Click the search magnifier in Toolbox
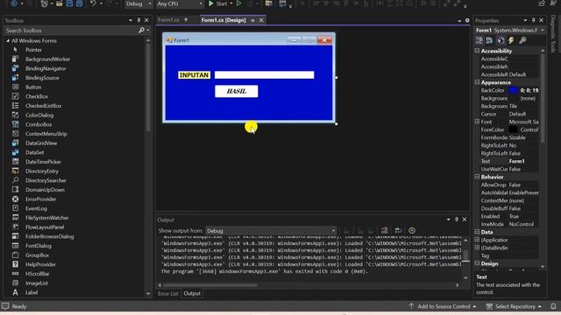561x315 pixels. click(141, 31)
